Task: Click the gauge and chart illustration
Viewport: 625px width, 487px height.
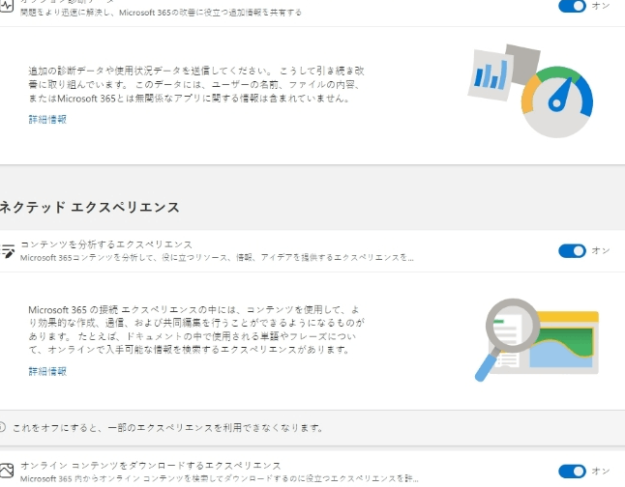Action: [530, 91]
